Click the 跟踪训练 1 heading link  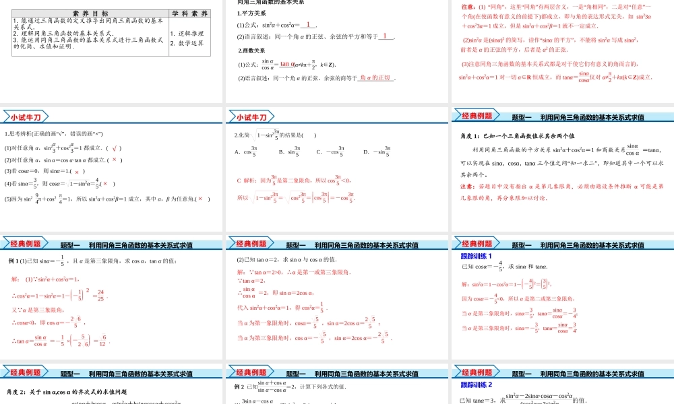pos(477,255)
